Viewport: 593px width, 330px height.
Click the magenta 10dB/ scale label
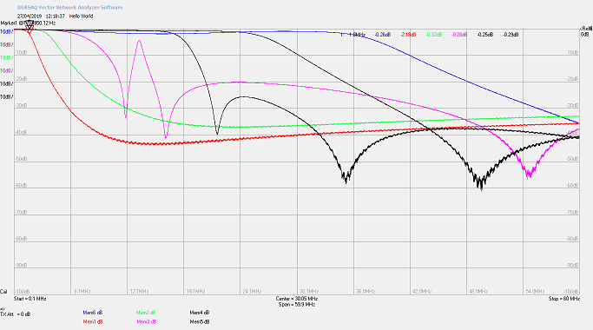tap(7, 70)
